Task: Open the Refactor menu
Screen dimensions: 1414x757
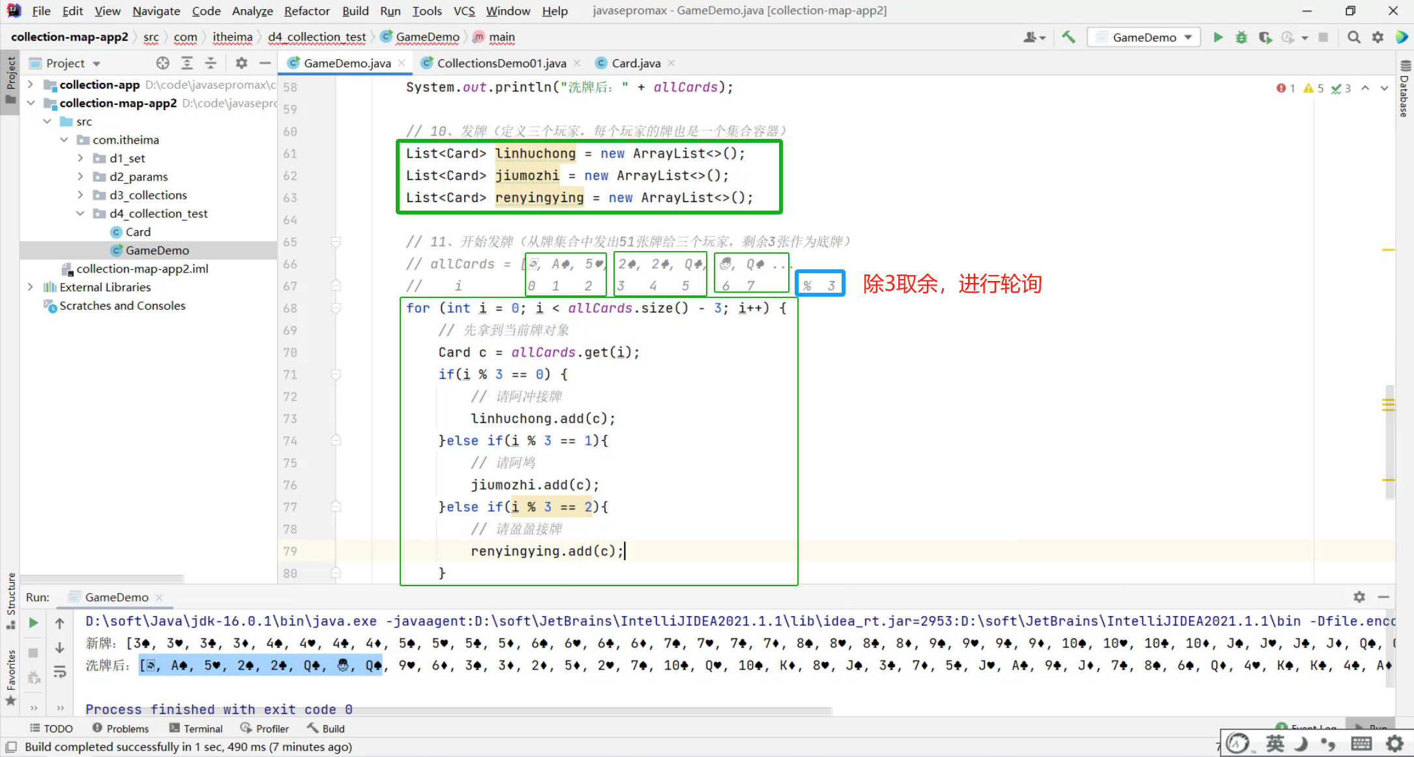Action: 306,11
